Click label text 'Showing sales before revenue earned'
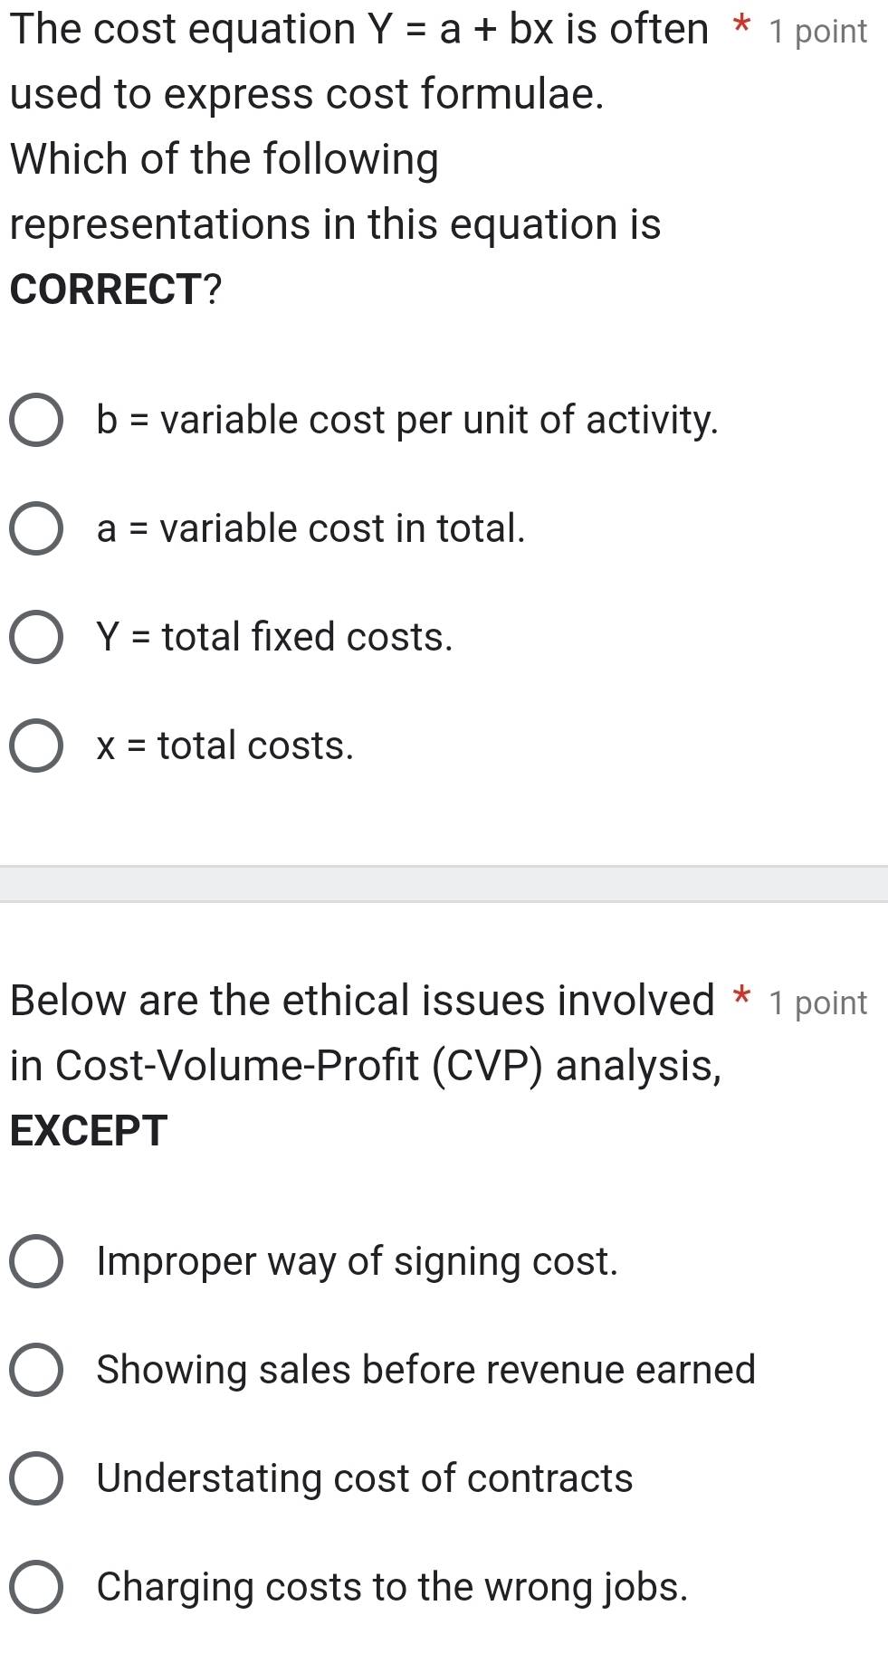The image size is (888, 1672). pyautogui.click(x=425, y=1370)
